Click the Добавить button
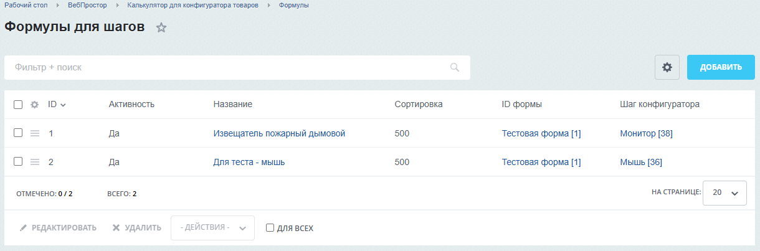The height and width of the screenshot is (251, 760). point(721,67)
